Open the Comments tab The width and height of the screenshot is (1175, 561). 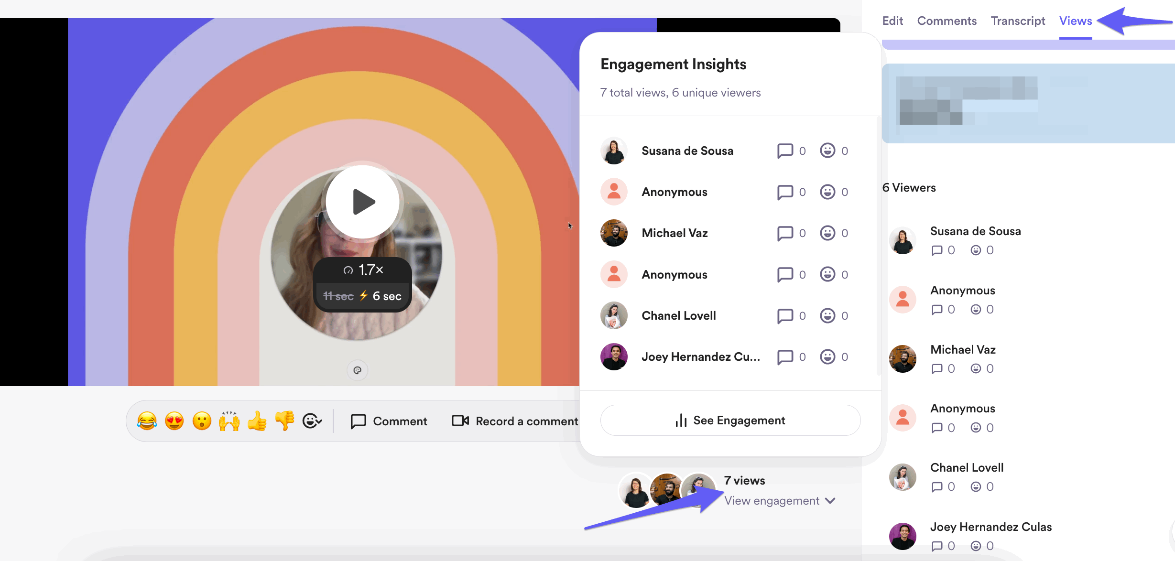tap(947, 21)
